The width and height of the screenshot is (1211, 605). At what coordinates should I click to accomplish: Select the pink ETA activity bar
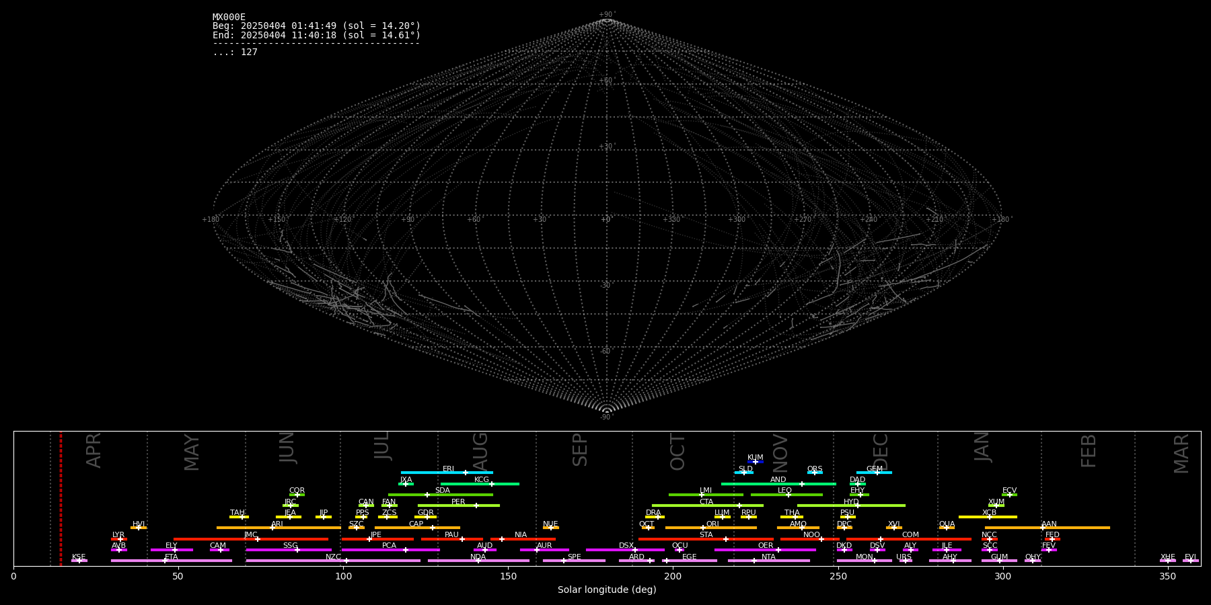pos(172,561)
